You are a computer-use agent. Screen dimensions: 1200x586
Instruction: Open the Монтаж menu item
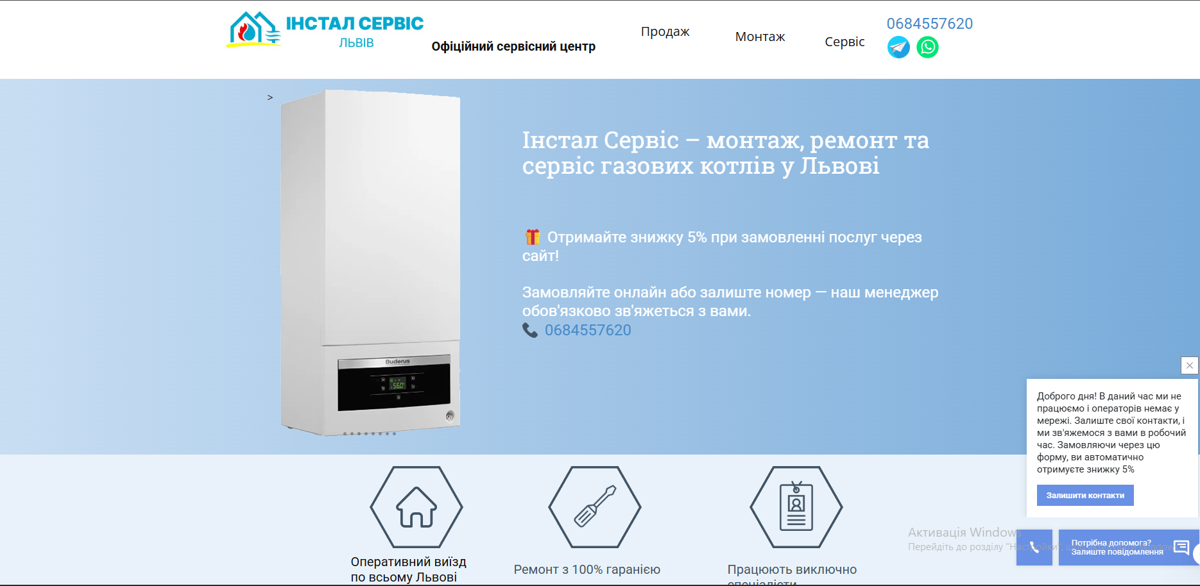click(760, 37)
